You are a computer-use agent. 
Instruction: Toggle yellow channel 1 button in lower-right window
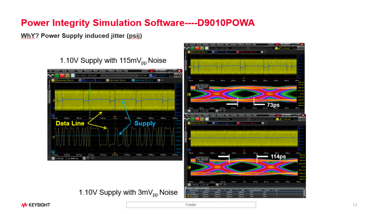(189, 123)
